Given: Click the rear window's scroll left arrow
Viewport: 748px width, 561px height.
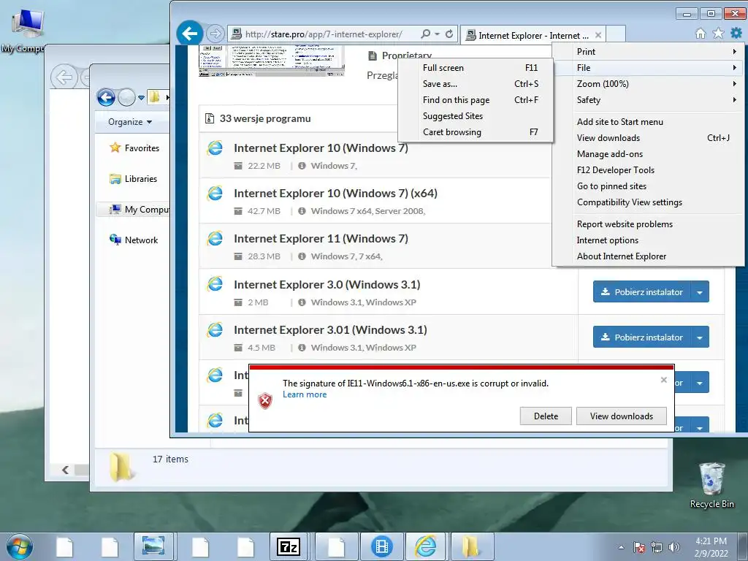Looking at the screenshot, I should pos(66,470).
